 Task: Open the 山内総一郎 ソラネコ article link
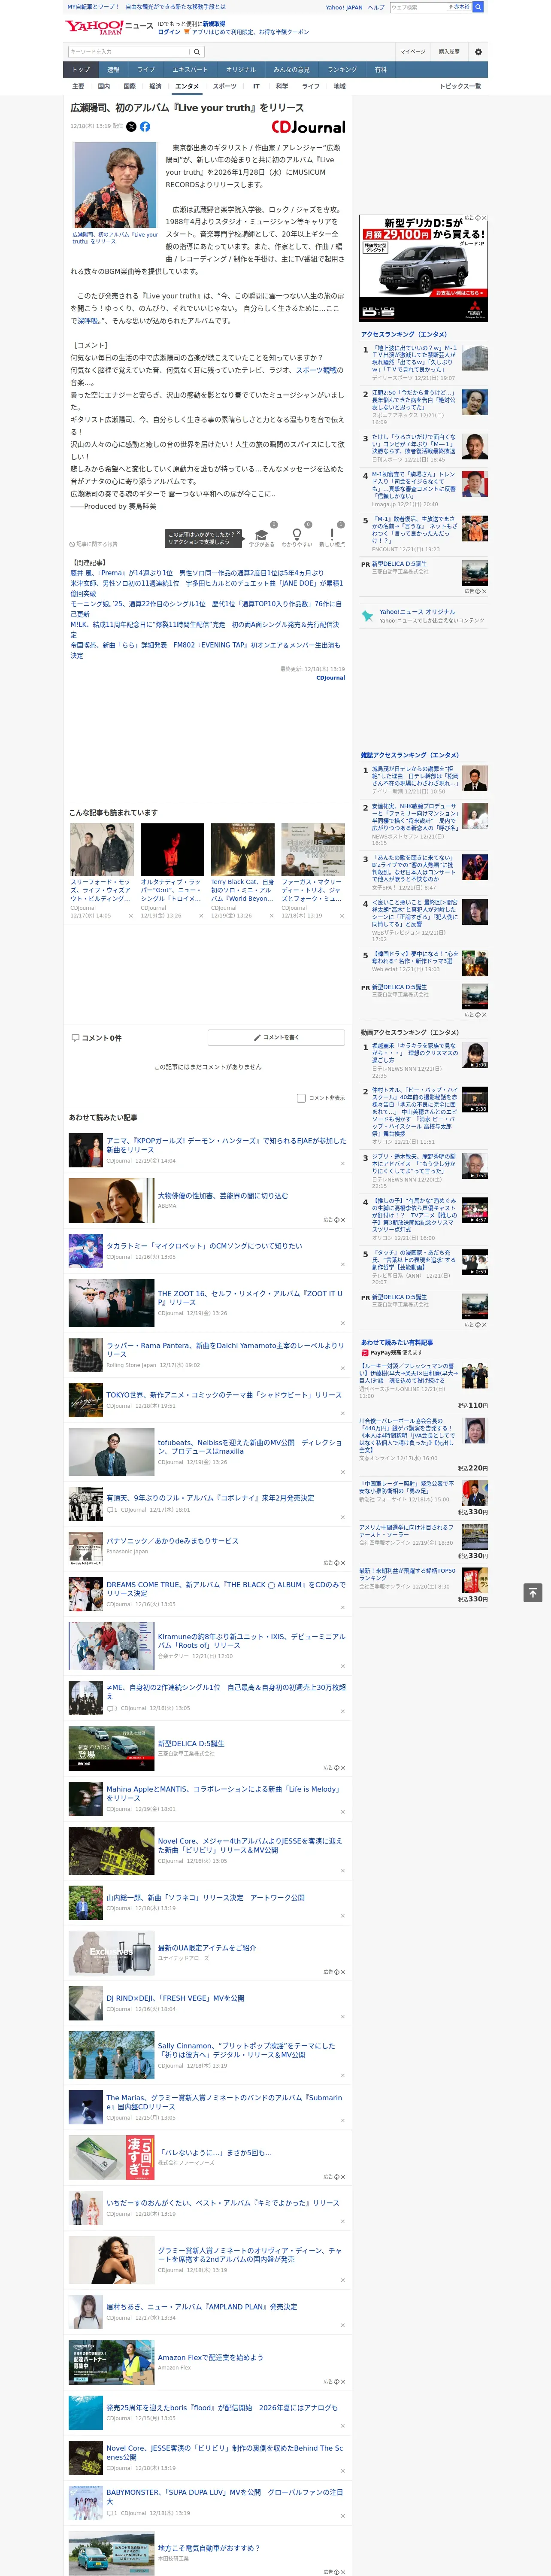pos(206,1898)
